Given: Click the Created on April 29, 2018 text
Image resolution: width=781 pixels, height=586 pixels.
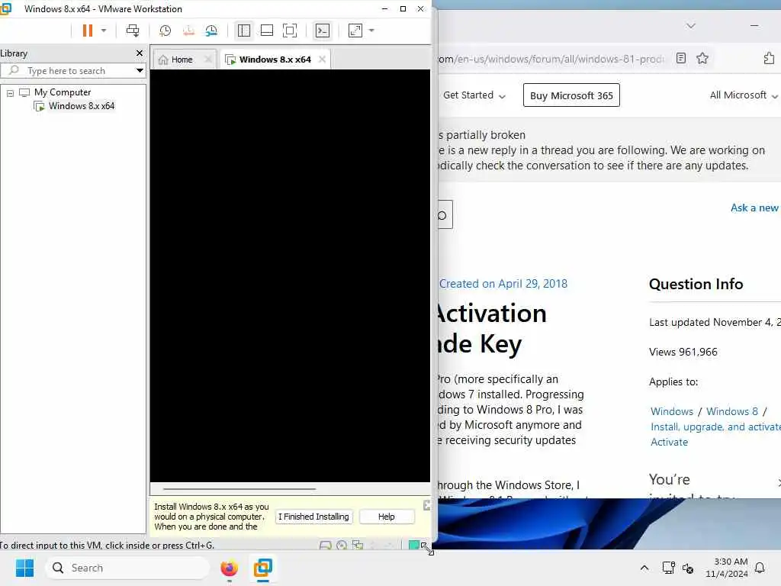Looking at the screenshot, I should tap(503, 284).
